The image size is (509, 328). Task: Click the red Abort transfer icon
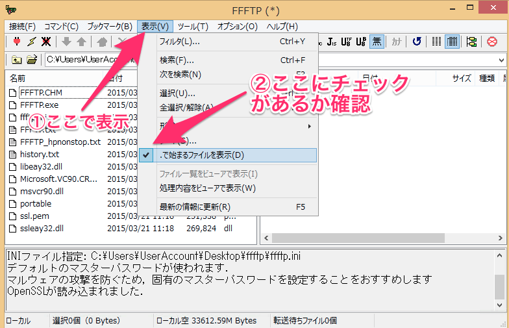tap(492, 42)
